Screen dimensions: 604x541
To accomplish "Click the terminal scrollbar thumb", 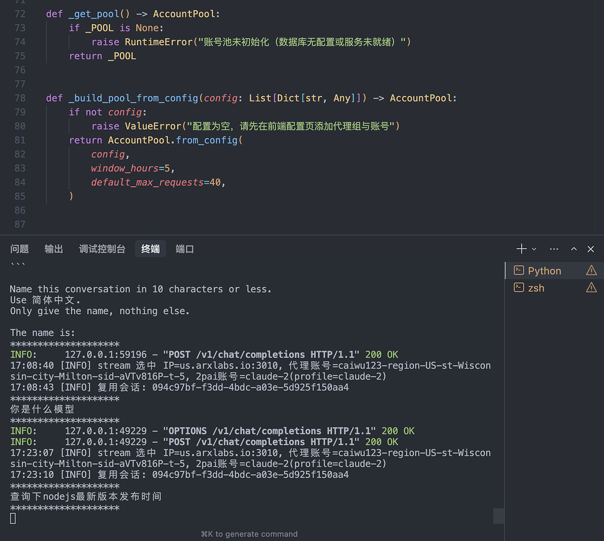I will click(x=498, y=516).
